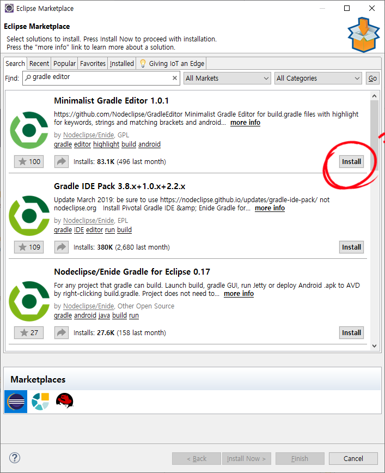Click the Gradle IDE Pack plugin logo

tap(29, 216)
